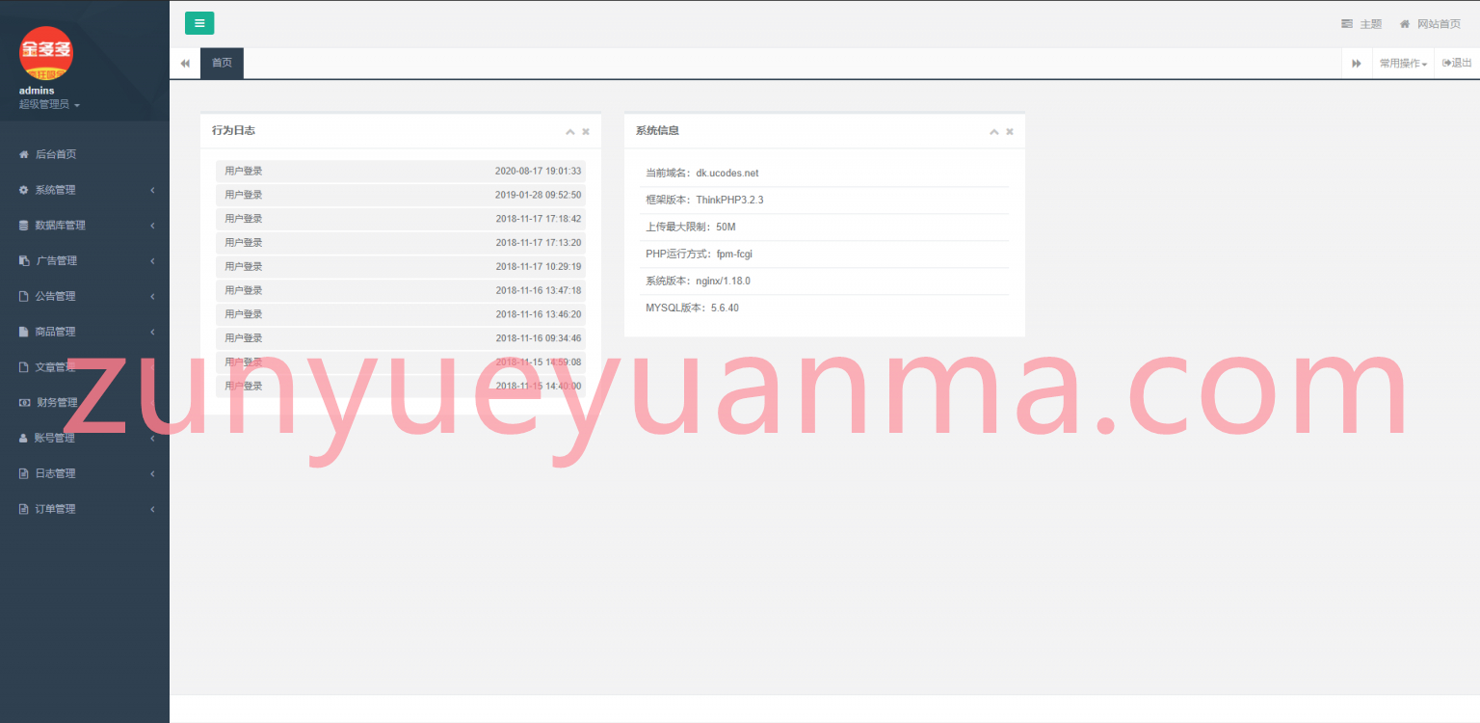1480x723 pixels.
Task: Click the file icon beside 文章管理
Action: (x=24, y=367)
